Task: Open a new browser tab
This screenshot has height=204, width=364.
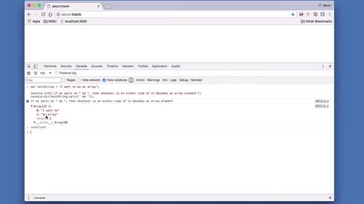Action: pos(107,7)
